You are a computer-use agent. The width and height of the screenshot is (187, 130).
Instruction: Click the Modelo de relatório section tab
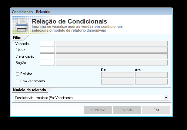29,90
